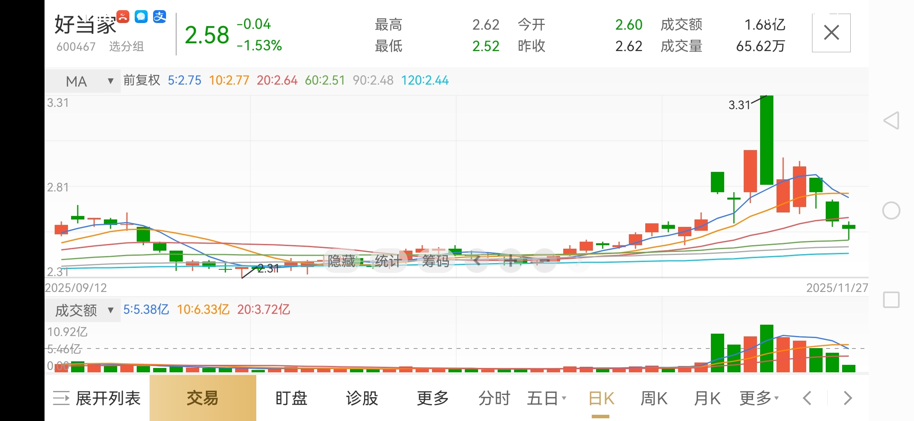Toggle the 隐藏 hide overlay button

click(x=341, y=261)
